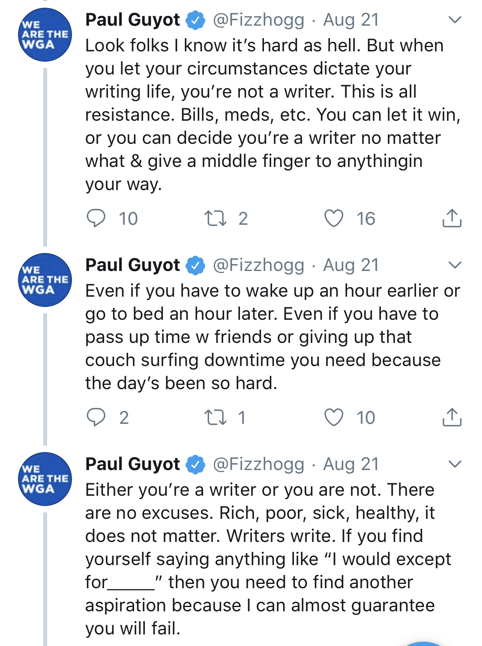482x646 pixels.
Task: Tap @Fizzhogg handle on second tweet
Action: click(x=258, y=265)
